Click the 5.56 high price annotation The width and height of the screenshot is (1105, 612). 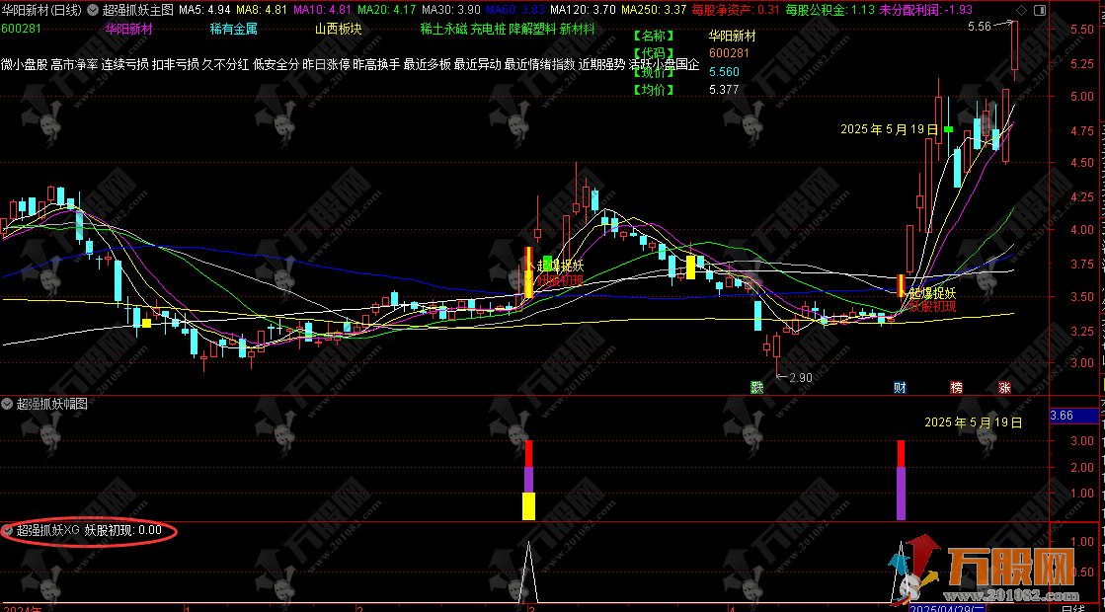coord(979,27)
